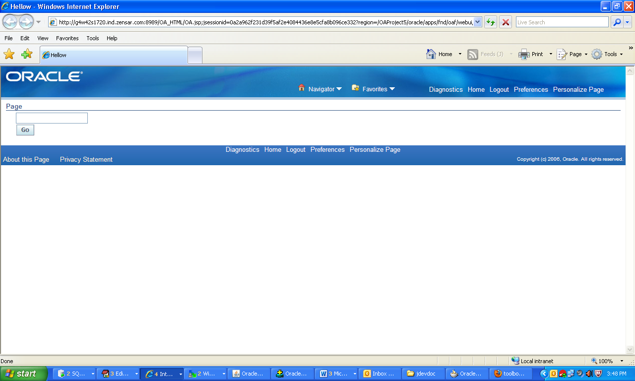Open the Page toolbar dropdown arrow
The height and width of the screenshot is (381, 635).
tap(586, 54)
